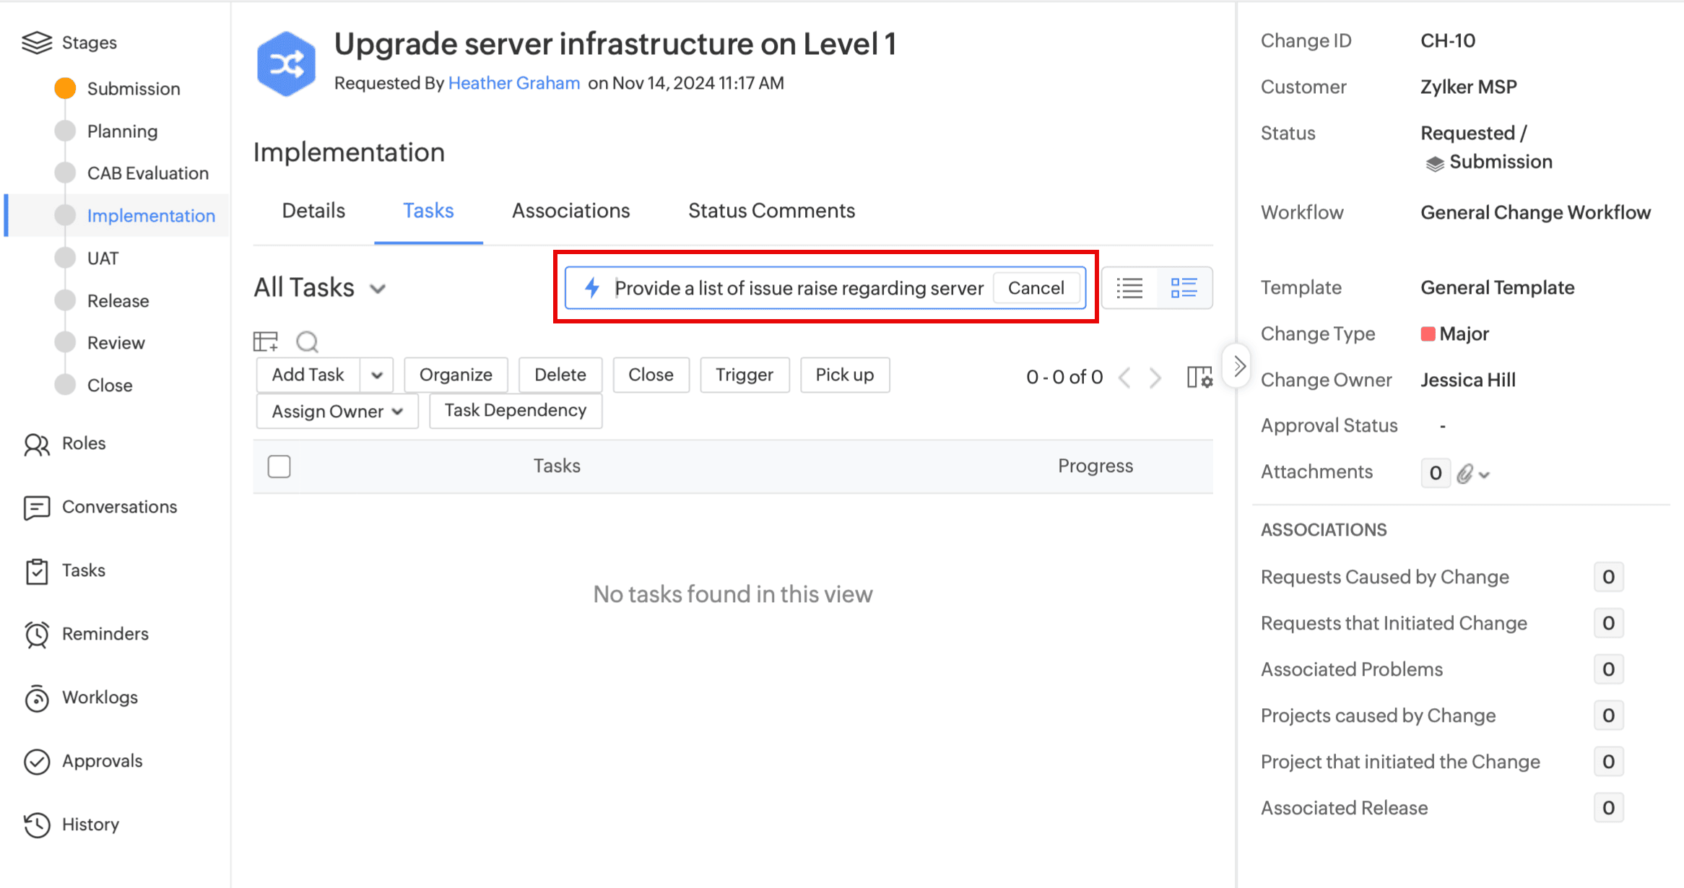Open the Add Task dropdown arrow
The height and width of the screenshot is (888, 1684).
coord(377,375)
